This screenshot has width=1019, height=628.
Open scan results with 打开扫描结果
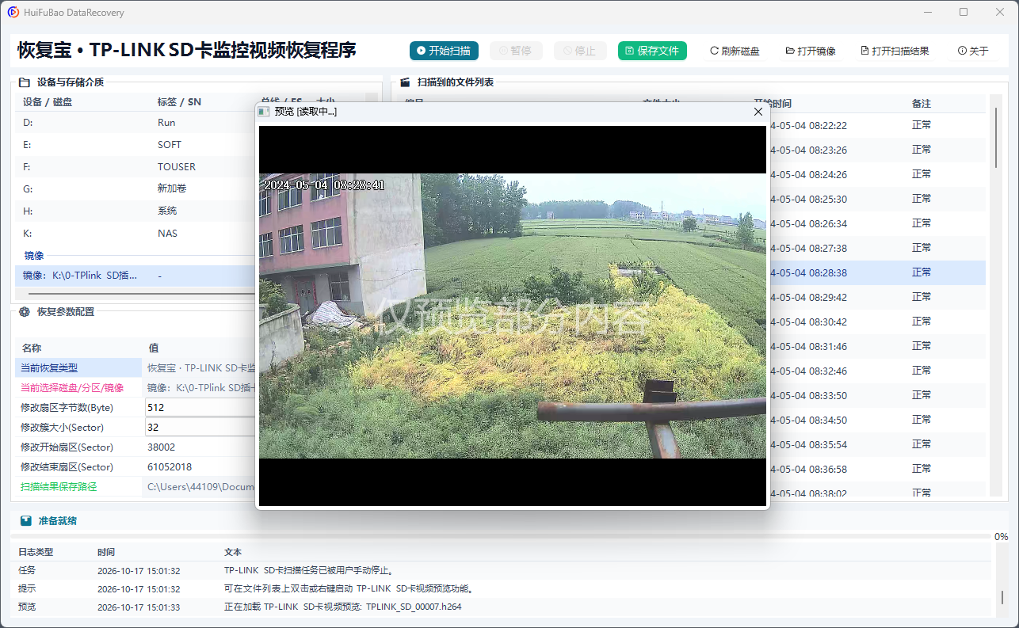click(x=895, y=51)
